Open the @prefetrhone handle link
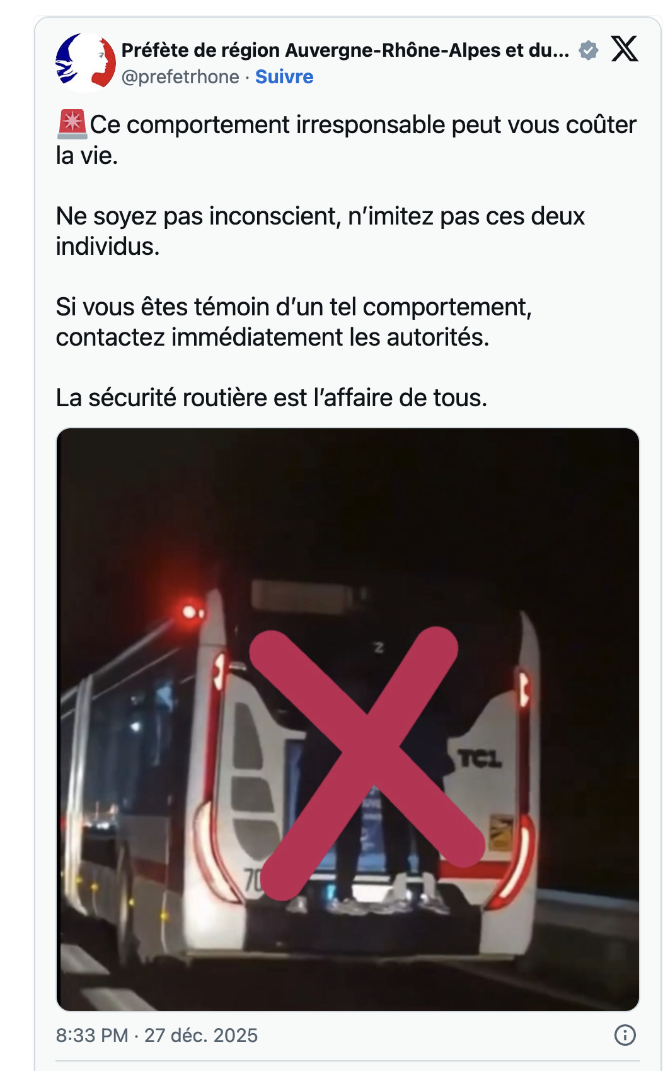This screenshot has height=1071, width=663. (180, 77)
